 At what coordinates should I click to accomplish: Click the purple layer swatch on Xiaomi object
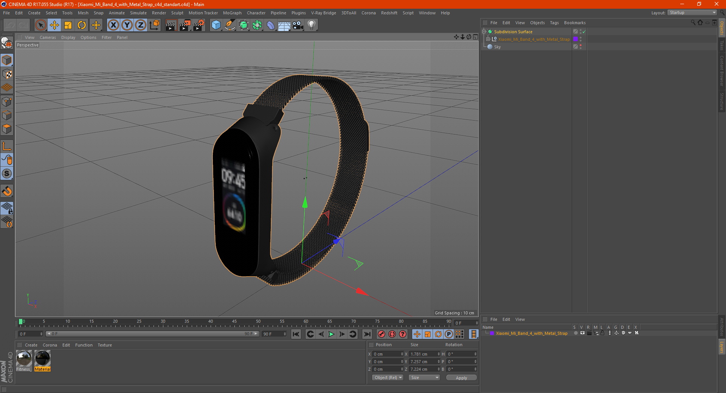click(576, 39)
